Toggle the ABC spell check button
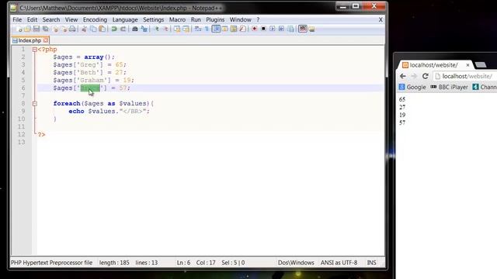 (303, 29)
